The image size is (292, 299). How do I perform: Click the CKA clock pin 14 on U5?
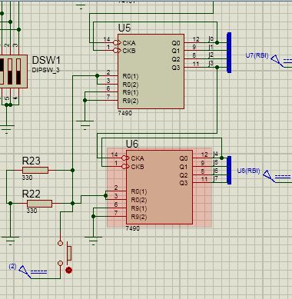pyautogui.click(x=111, y=42)
